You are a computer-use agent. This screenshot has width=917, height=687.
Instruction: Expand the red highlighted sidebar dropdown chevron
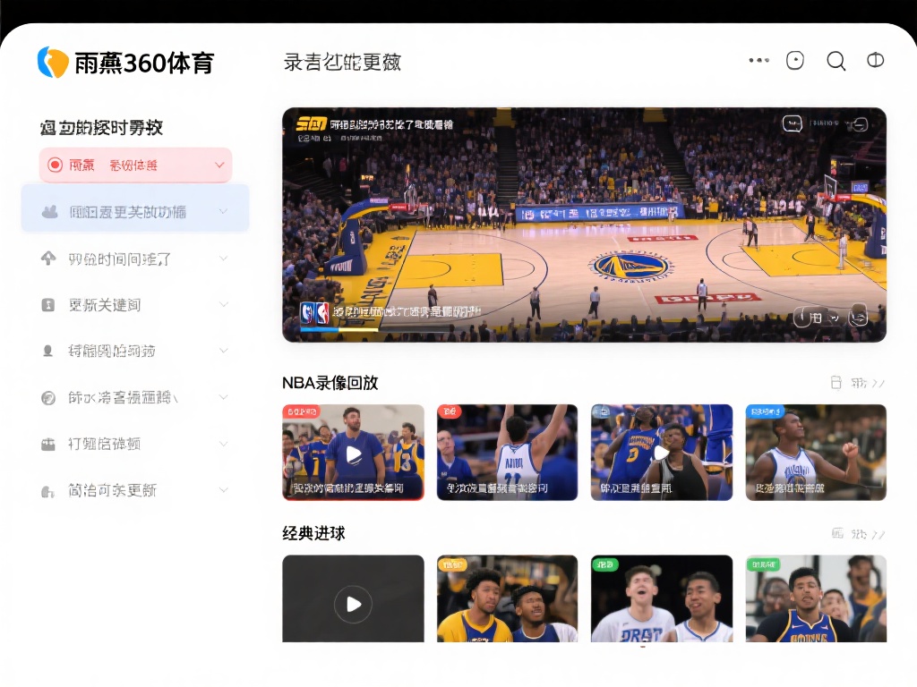[x=219, y=165]
